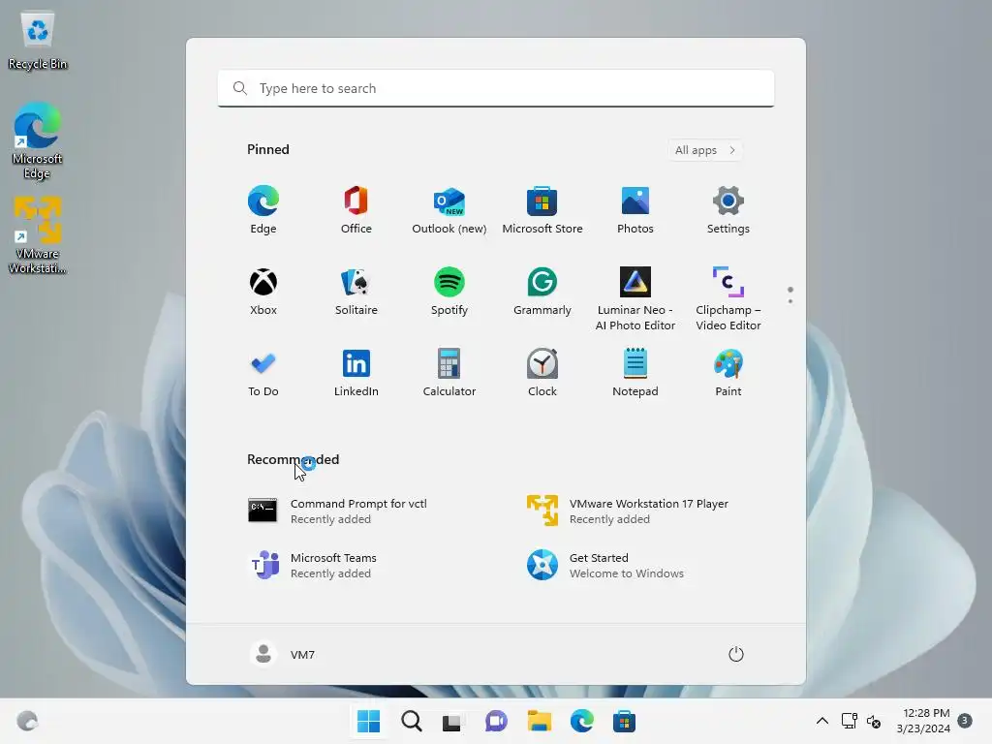Open Microsoft Edge from taskbar

point(582,721)
